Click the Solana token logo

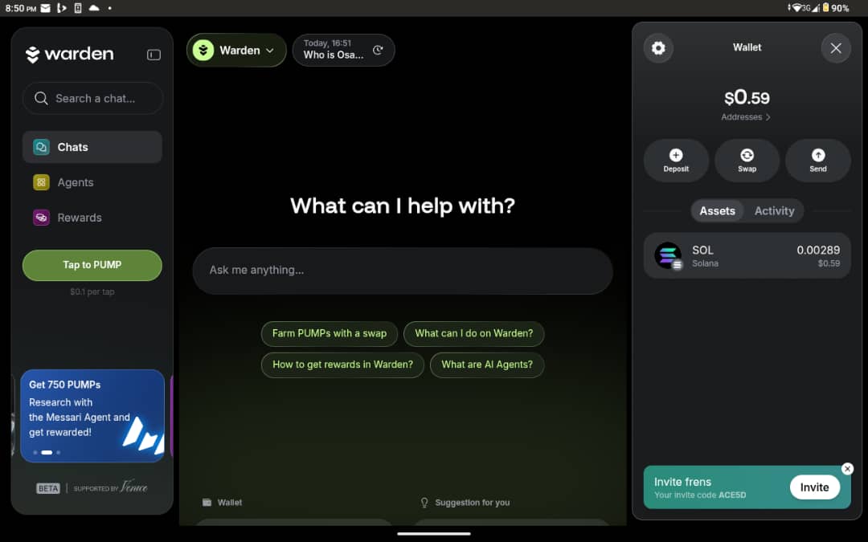668,255
